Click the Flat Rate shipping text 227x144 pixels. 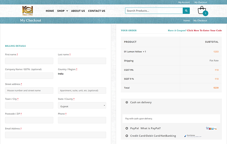pyautogui.click(x=214, y=61)
